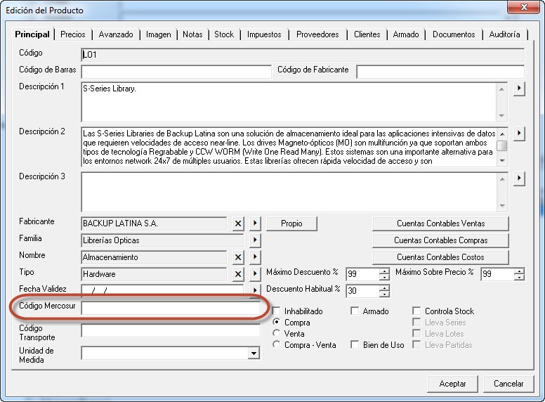Increase Máximo Sobre Precio % value
Viewport: 545px width, 402px height.
(x=519, y=271)
